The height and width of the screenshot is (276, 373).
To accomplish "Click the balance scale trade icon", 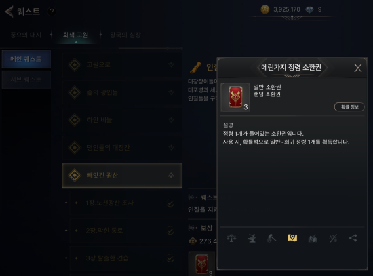I will [x=231, y=238].
